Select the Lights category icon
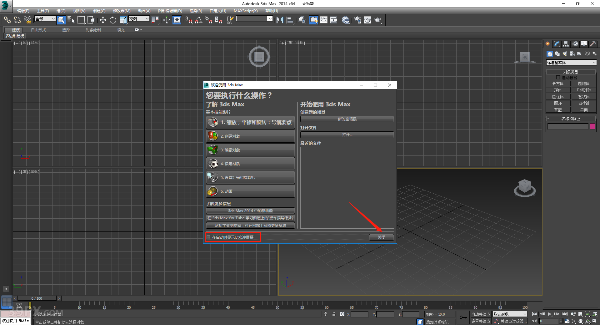 (565, 54)
